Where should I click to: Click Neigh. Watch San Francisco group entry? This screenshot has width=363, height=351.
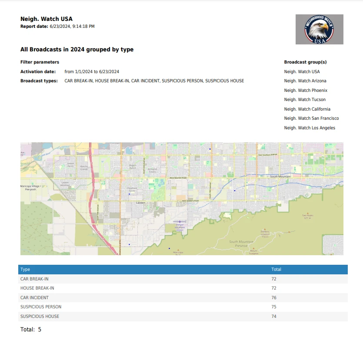[x=311, y=118]
